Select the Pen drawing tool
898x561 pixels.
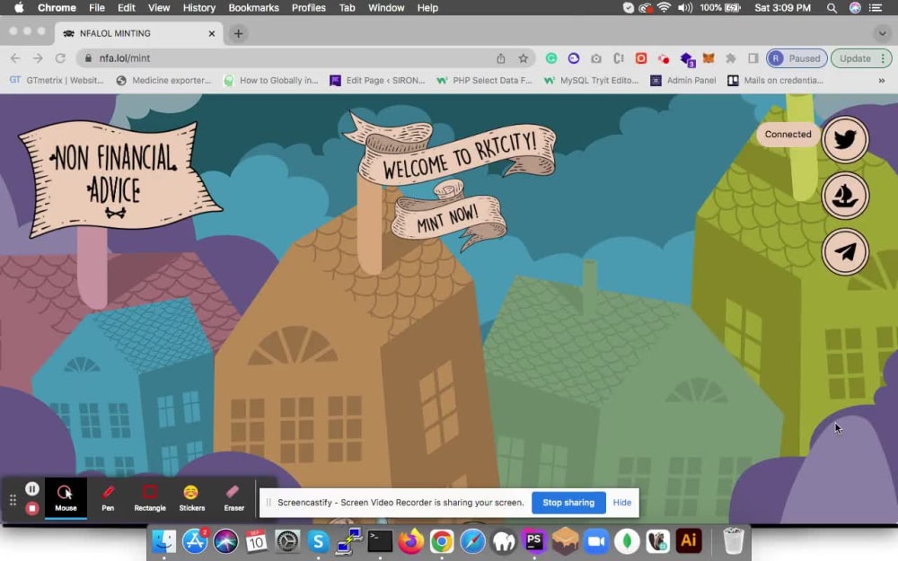pos(108,498)
